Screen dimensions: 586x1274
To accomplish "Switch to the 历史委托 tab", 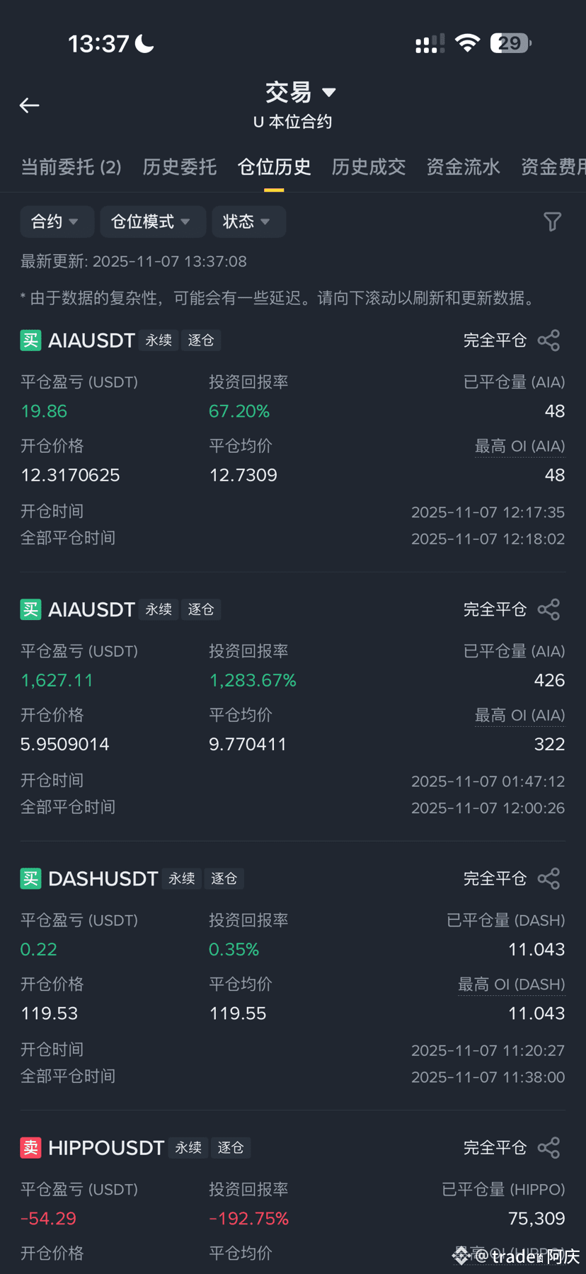I will (x=180, y=167).
